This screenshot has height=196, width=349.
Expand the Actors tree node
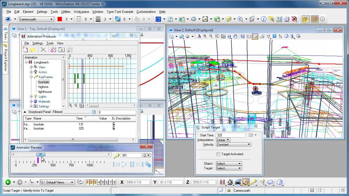31,72
